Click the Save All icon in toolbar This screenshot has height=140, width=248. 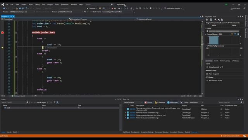pyautogui.click(x=22, y=9)
